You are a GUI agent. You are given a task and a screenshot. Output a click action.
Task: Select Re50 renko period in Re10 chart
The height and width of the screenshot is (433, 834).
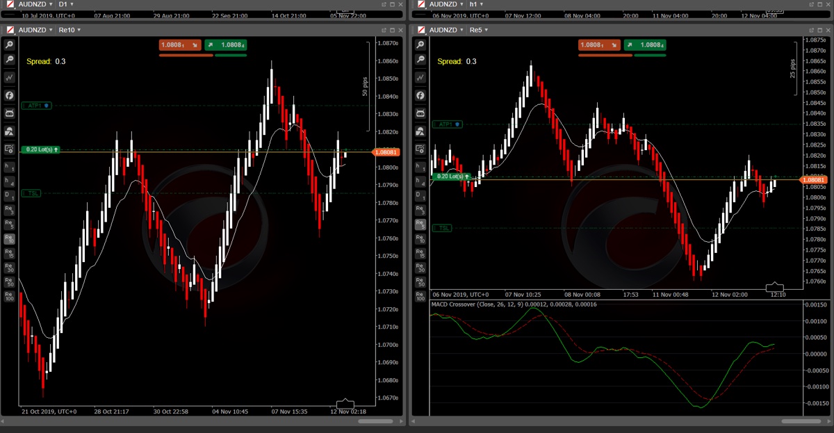click(x=10, y=282)
